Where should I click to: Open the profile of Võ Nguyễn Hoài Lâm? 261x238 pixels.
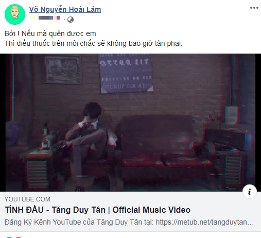65,9
